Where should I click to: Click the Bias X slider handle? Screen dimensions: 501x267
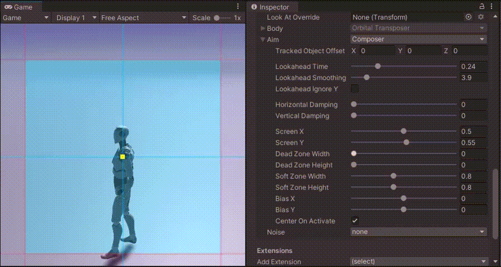[x=404, y=198]
